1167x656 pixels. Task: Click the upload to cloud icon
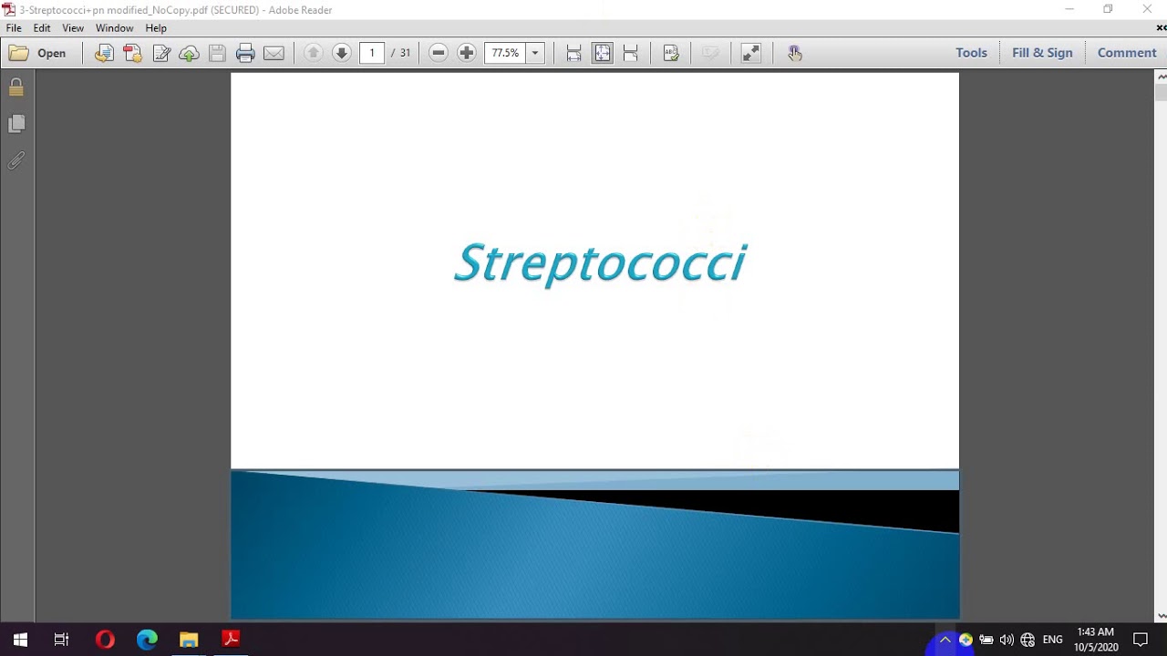[190, 53]
